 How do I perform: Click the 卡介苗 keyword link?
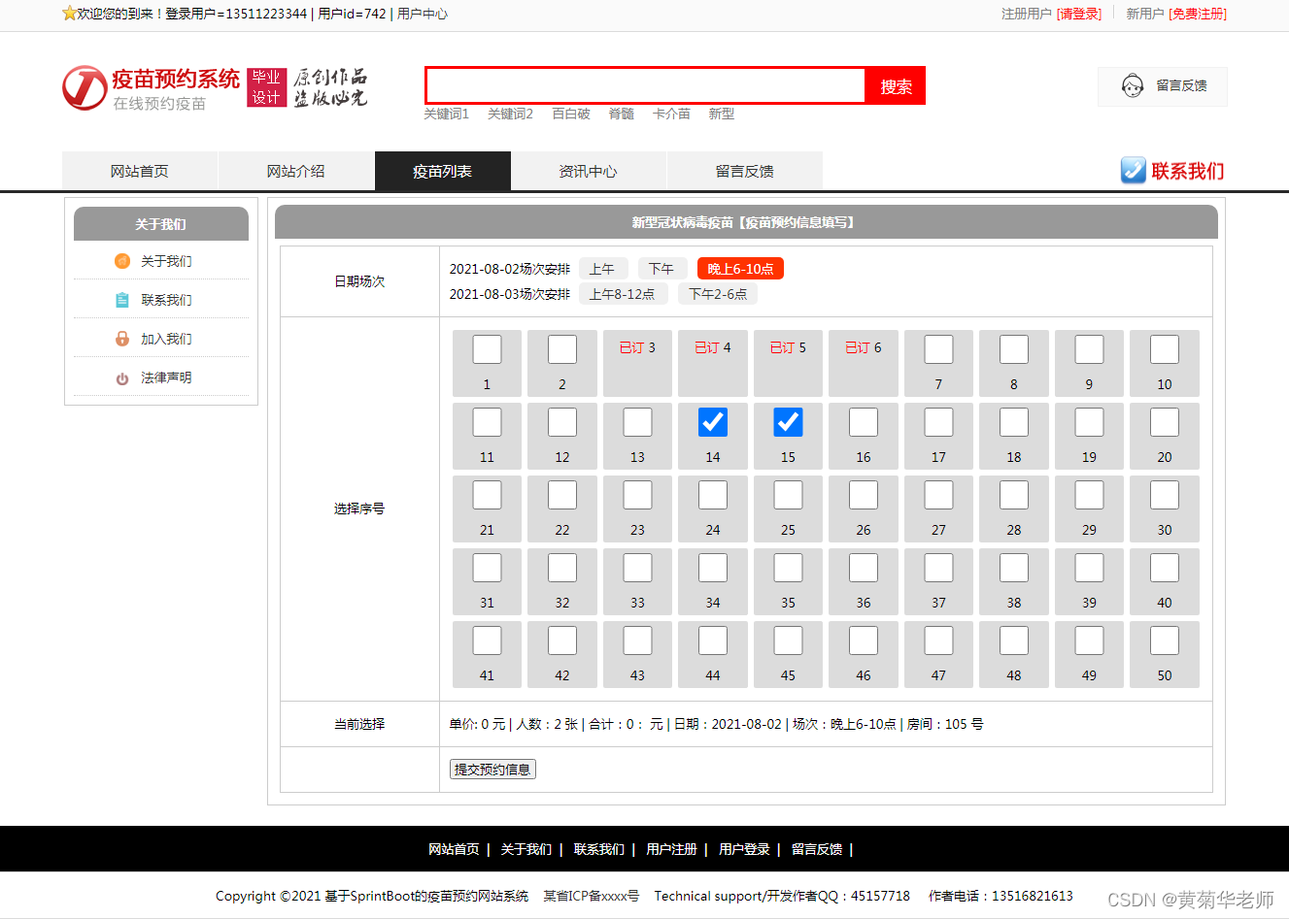tap(671, 114)
